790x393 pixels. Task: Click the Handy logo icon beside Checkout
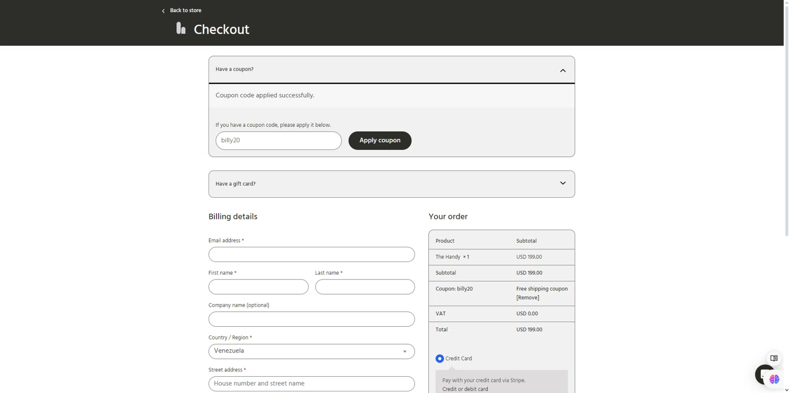click(181, 28)
